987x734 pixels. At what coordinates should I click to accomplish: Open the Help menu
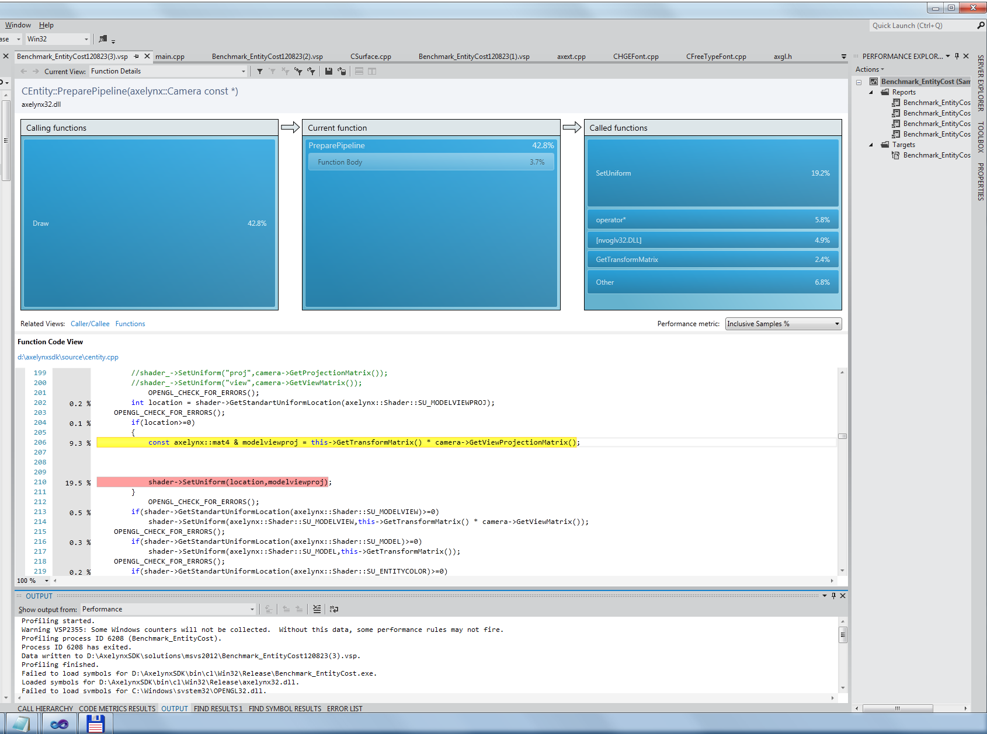[46, 25]
